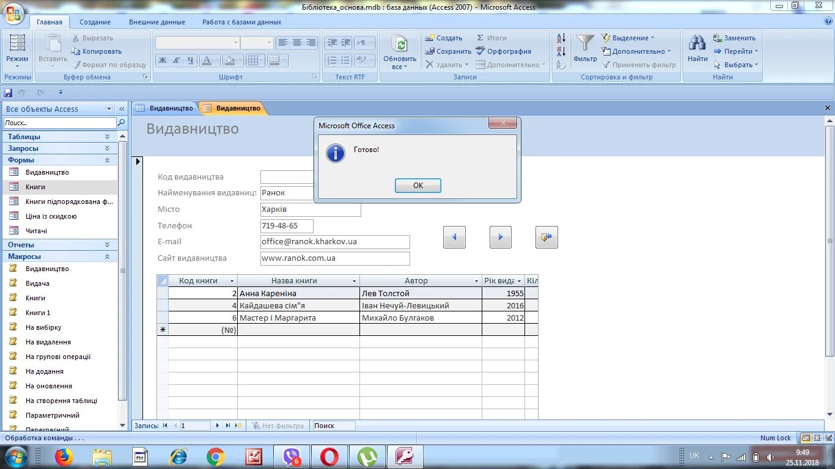Expand the Отчеты group
The image size is (835, 469).
pyautogui.click(x=60, y=245)
